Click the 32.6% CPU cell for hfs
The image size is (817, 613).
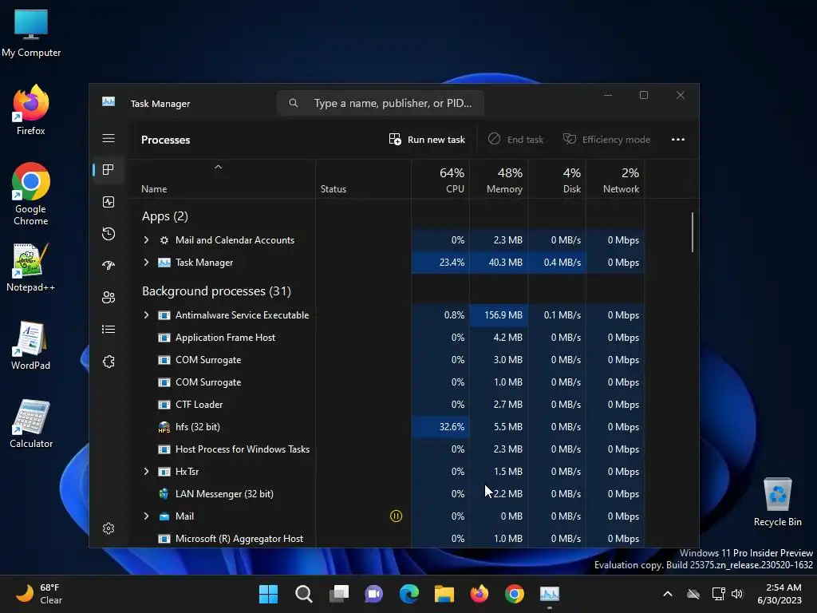pyautogui.click(x=440, y=427)
